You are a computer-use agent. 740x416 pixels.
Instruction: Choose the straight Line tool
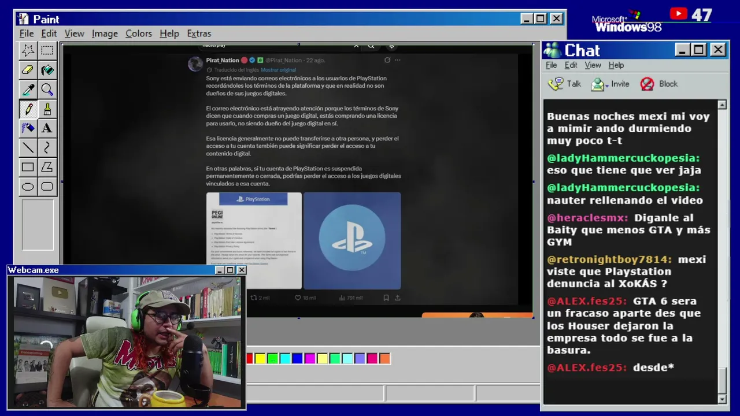point(28,148)
